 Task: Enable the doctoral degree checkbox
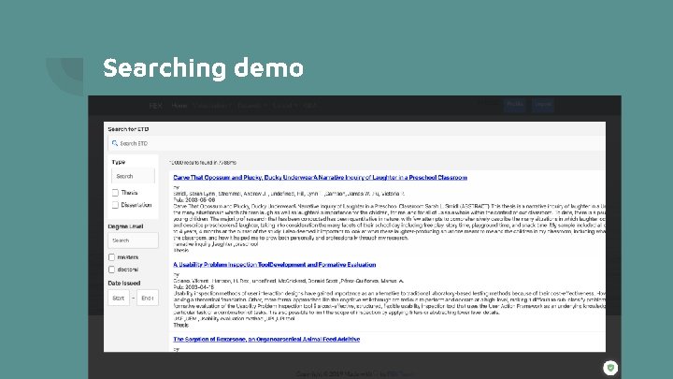(111, 270)
